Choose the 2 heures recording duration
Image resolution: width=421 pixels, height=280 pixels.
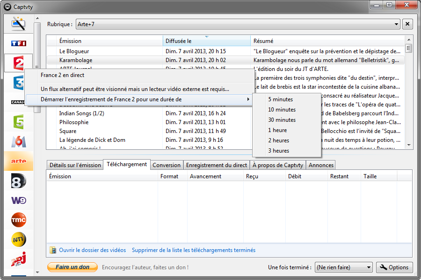pyautogui.click(x=287, y=140)
